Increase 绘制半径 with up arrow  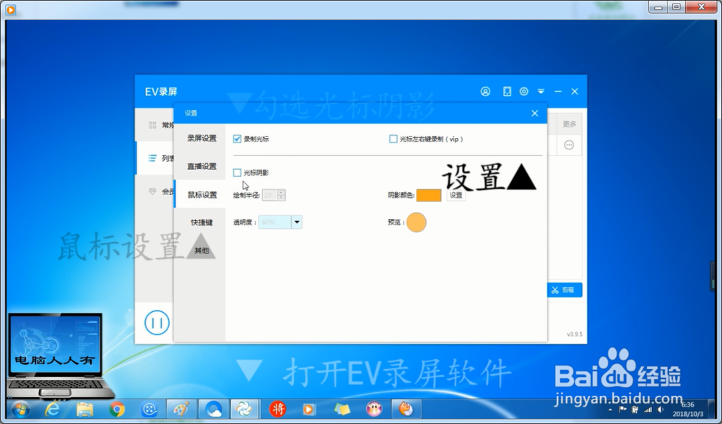coord(282,192)
